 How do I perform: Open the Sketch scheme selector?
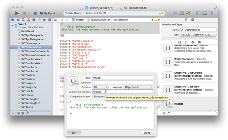point(35,13)
